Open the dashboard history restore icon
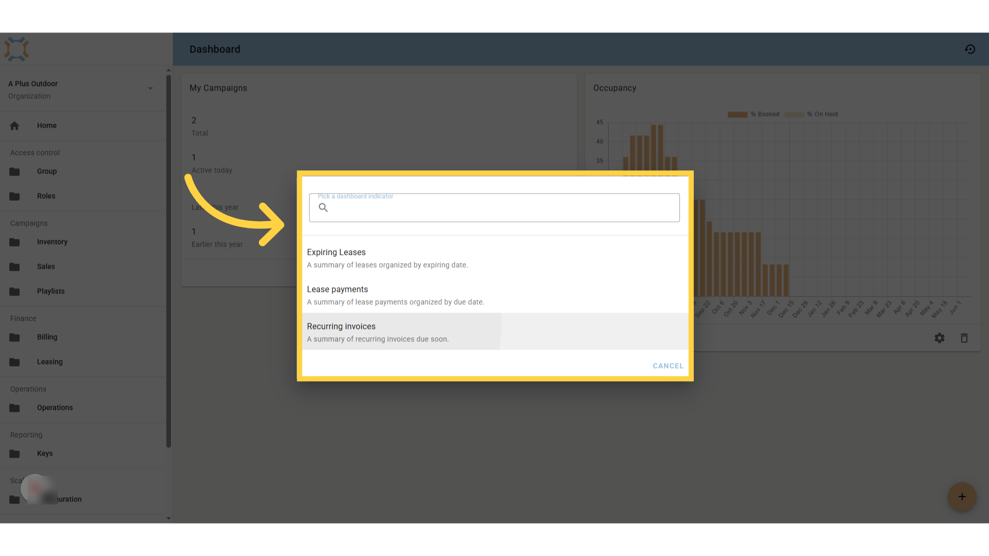Viewport: 989px width, 556px height. (x=970, y=49)
